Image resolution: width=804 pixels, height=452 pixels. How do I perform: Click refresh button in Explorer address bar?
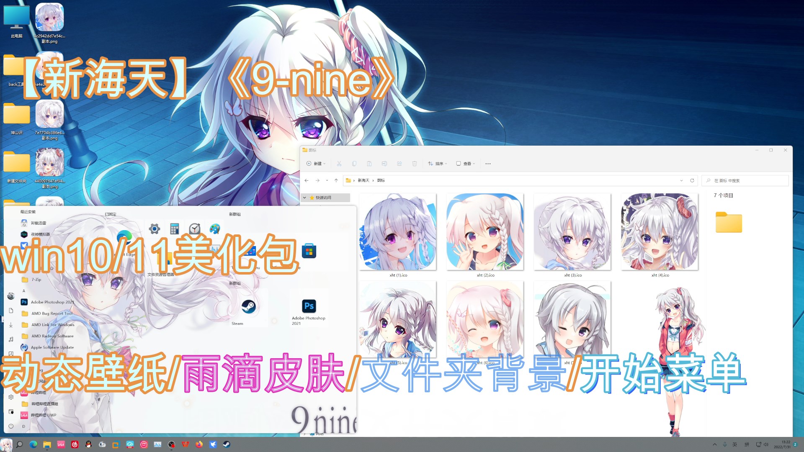(x=692, y=180)
